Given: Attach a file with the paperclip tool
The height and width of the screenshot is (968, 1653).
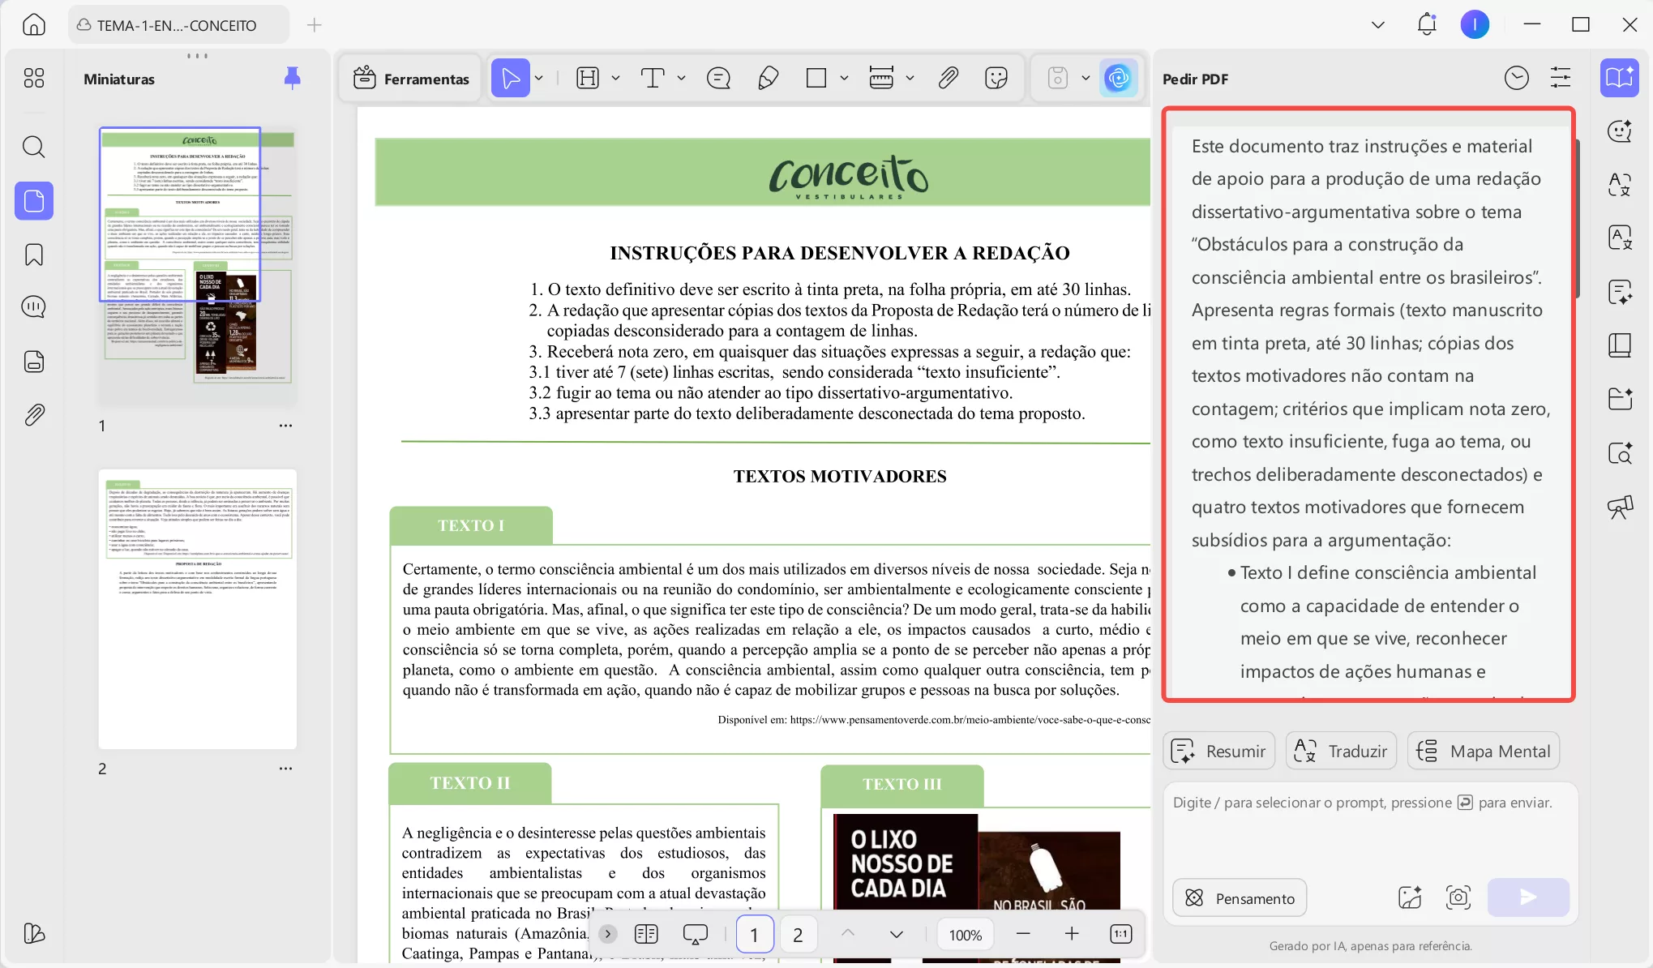Looking at the screenshot, I should pos(947,78).
